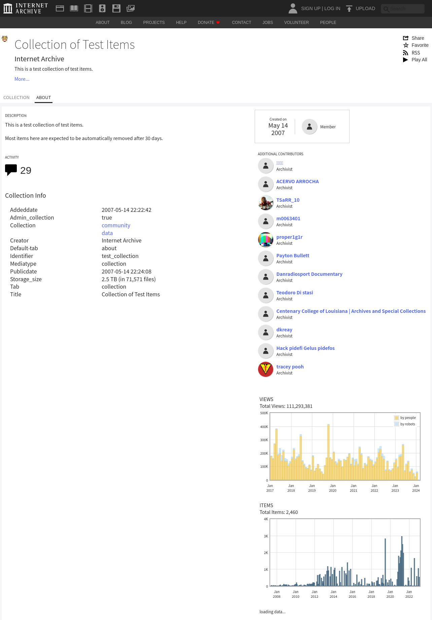Click proper1g1r profile picture
The image size is (432, 620).
(266, 240)
